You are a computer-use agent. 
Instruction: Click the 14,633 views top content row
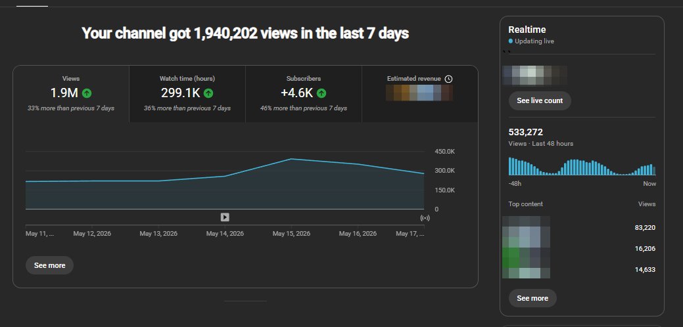(x=579, y=270)
